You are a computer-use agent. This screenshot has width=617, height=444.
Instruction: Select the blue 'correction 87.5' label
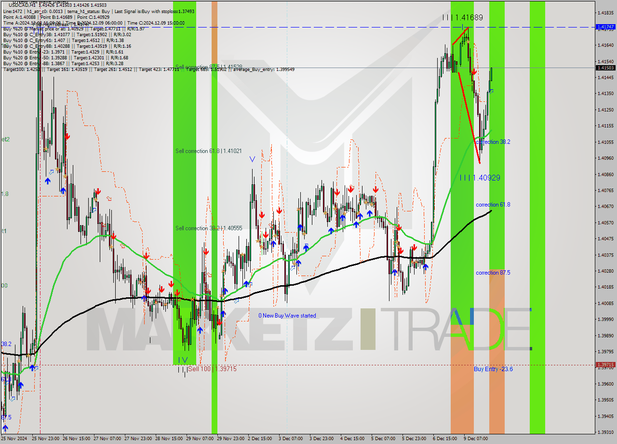coord(493,273)
